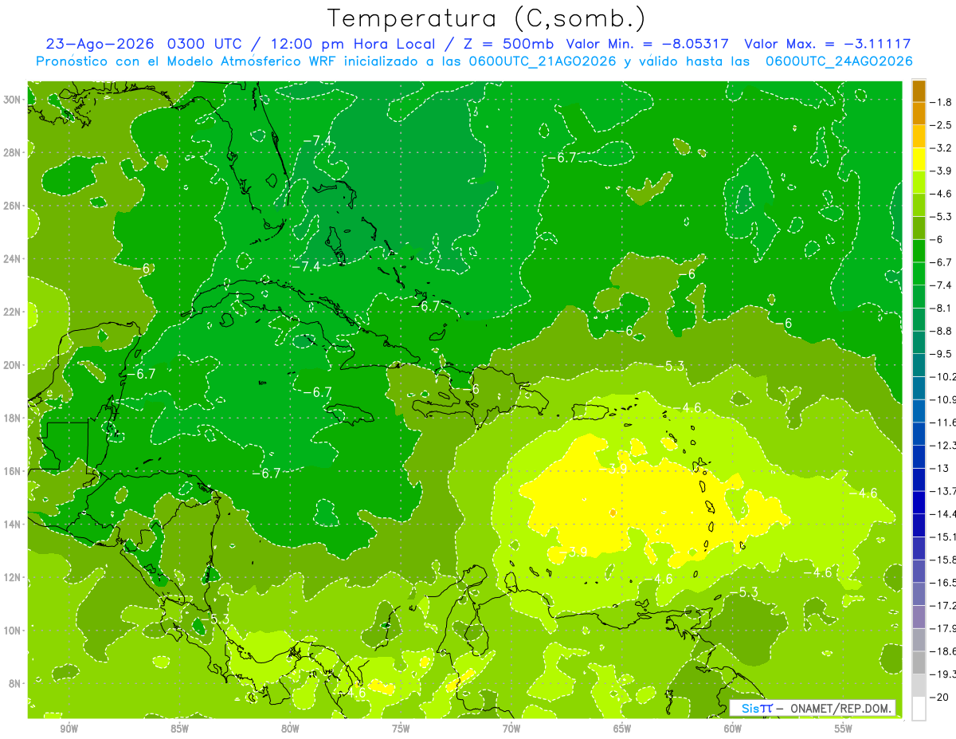The width and height of the screenshot is (956, 739).
Task: Click the "-15.8" color scale label
Action: 942,560
